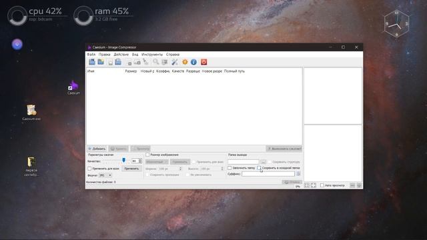Click the Open folder toolbar icon
The image size is (427, 240).
coord(101,62)
